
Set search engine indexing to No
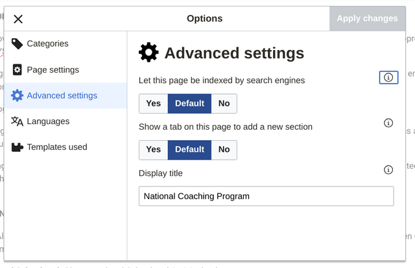click(224, 104)
